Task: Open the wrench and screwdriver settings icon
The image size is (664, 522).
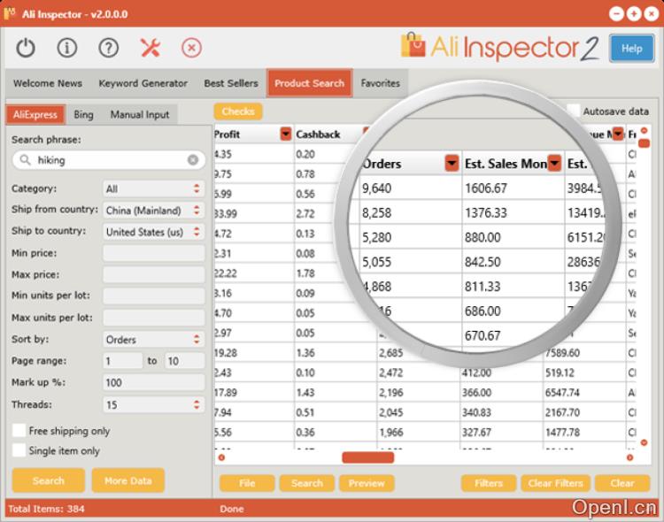Action: [x=151, y=48]
